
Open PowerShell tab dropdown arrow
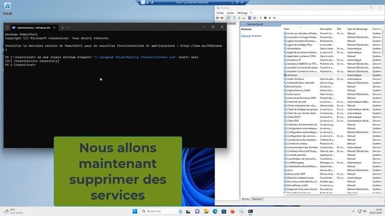tap(69, 28)
